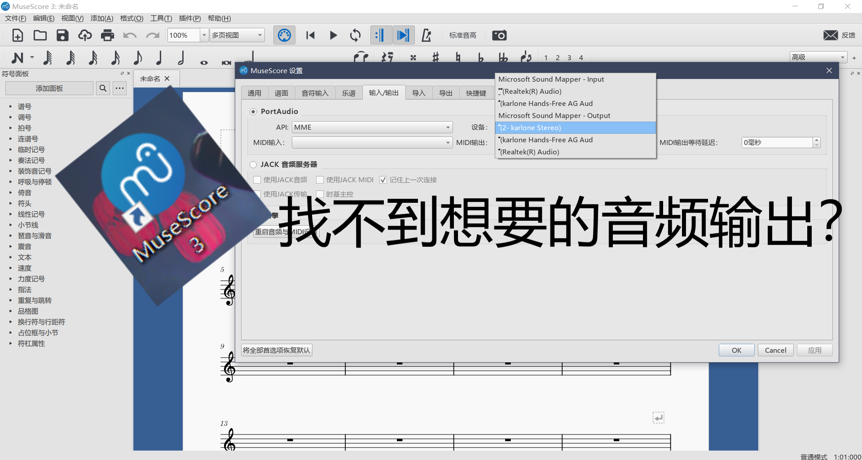Select the quarter note duration
This screenshot has width=862, height=460.
point(159,57)
